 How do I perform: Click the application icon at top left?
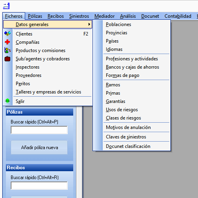click(6, 6)
